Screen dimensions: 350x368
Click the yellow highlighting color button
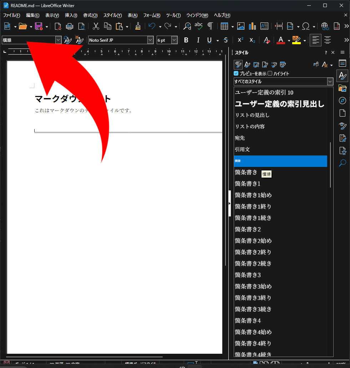[x=296, y=40]
